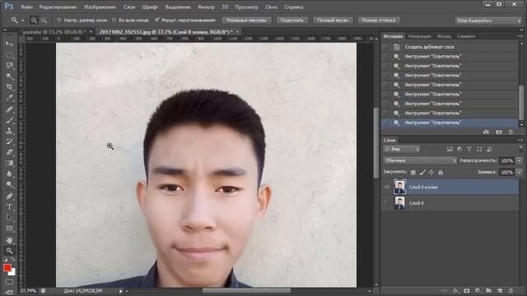Toggle lock transparent pixels
This screenshot has height=296, width=527.
(413, 172)
